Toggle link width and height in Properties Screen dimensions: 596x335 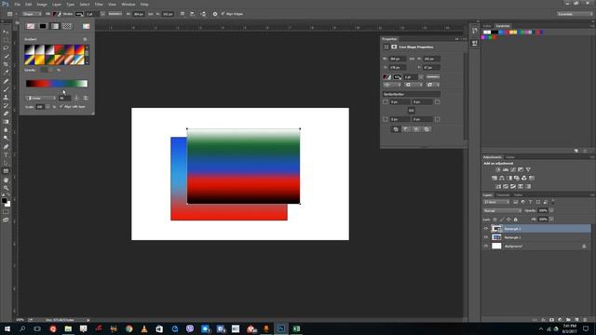tap(412, 59)
